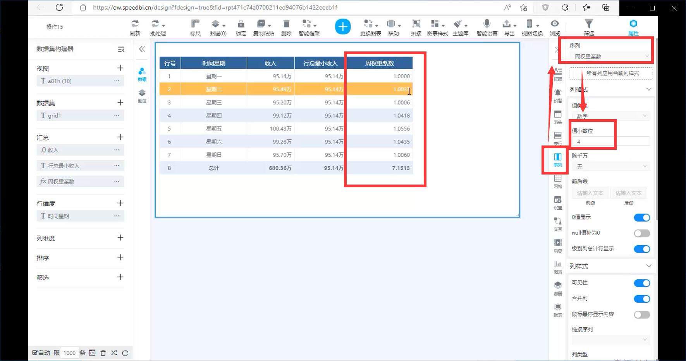Open the Filter (筛选) funnel icon
686x361 pixels.
(x=588, y=27)
